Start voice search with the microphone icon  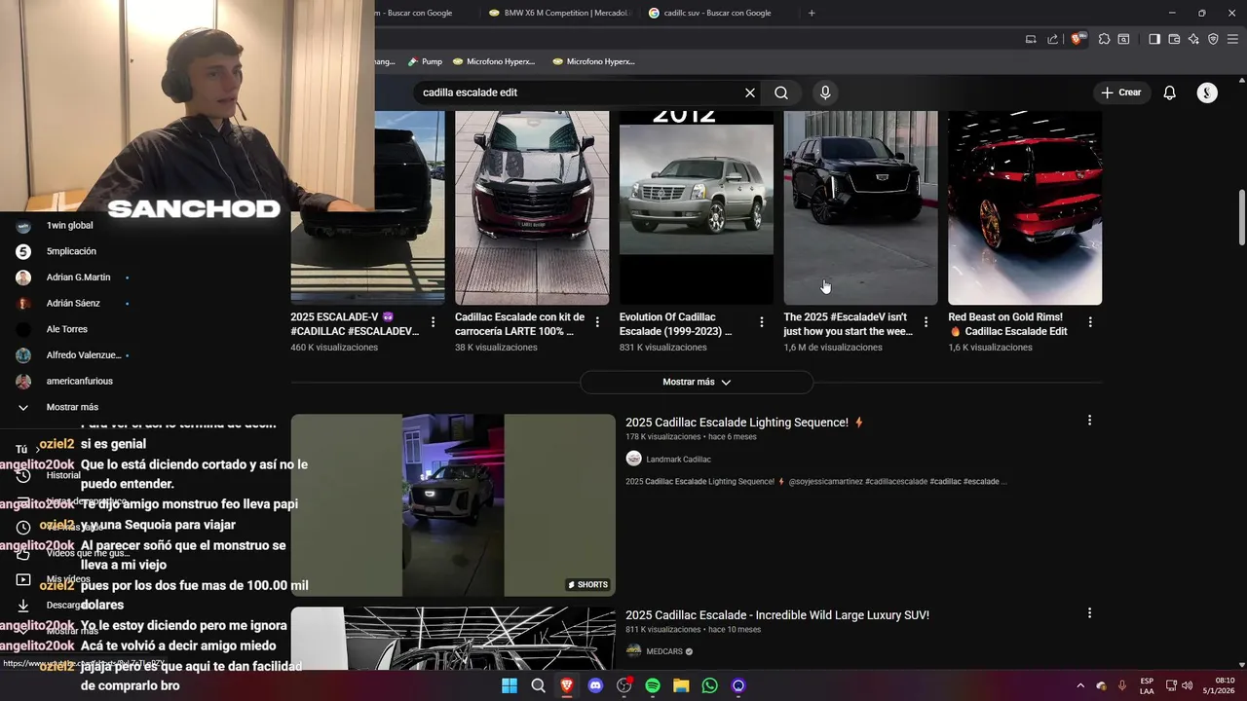[825, 92]
